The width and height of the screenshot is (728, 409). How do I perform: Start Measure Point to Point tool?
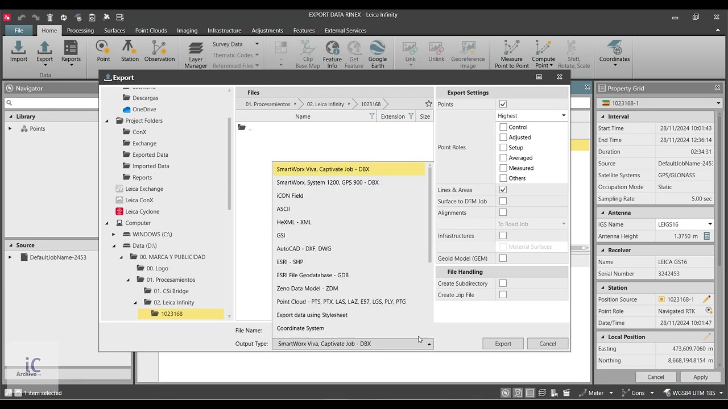511,55
